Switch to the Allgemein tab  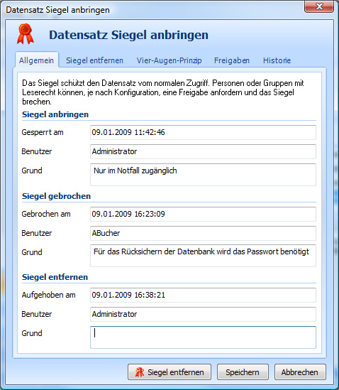tap(36, 60)
